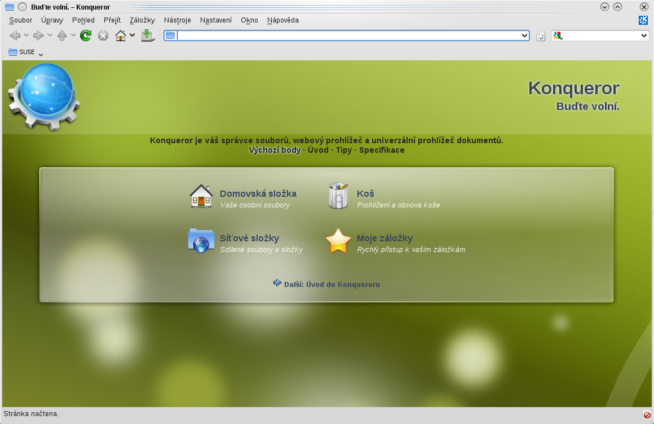This screenshot has height=424, width=654.
Task: Open the Úpravy menu
Action: click(x=52, y=20)
